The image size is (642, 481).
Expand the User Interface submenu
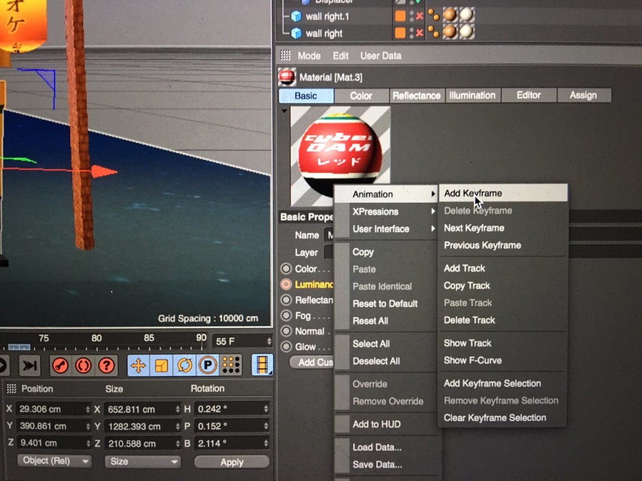pyautogui.click(x=386, y=229)
